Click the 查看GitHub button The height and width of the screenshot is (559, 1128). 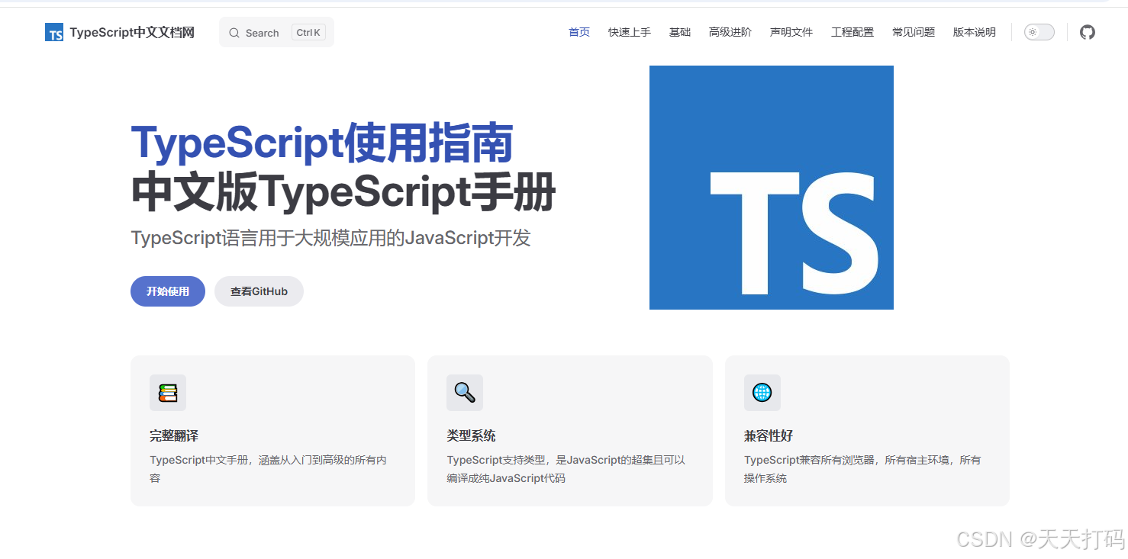tap(259, 291)
